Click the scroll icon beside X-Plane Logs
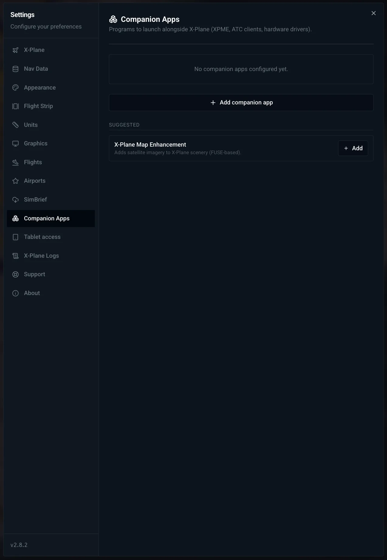The height and width of the screenshot is (560, 387). [15, 256]
